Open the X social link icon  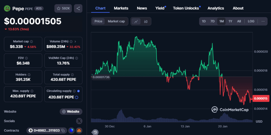tap(79, 121)
